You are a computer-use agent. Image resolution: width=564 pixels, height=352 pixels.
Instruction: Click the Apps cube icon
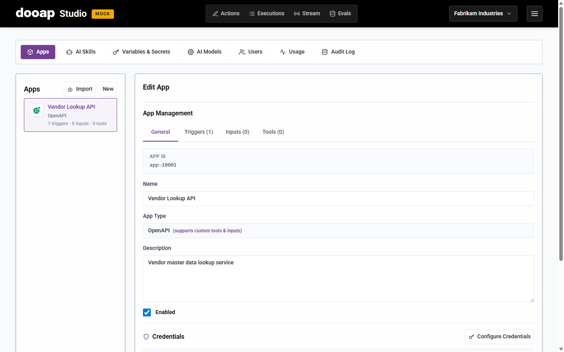(30, 52)
